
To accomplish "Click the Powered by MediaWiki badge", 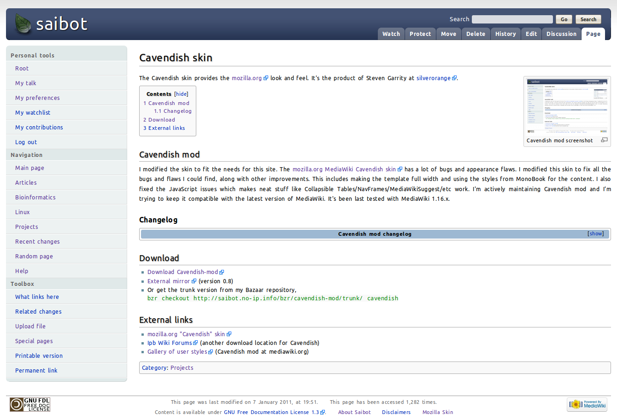I will tap(587, 404).
